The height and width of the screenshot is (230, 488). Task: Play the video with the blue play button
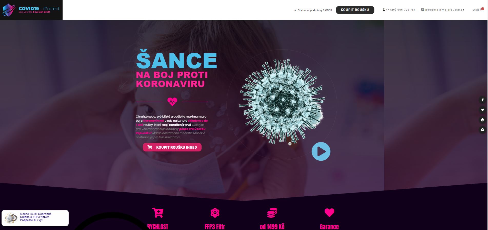tap(321, 151)
